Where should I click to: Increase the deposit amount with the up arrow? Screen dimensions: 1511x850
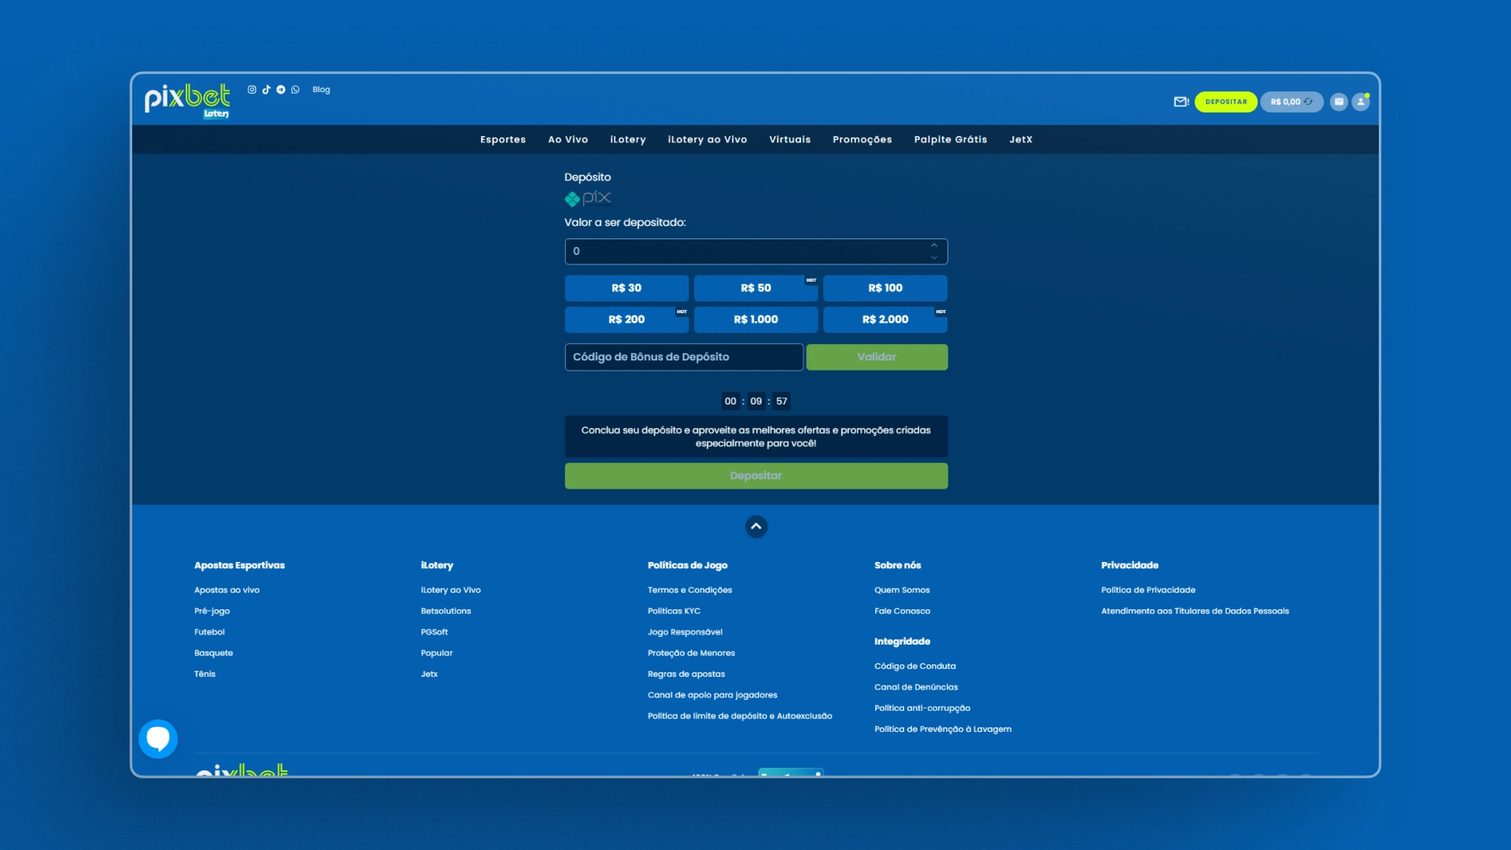pyautogui.click(x=934, y=246)
